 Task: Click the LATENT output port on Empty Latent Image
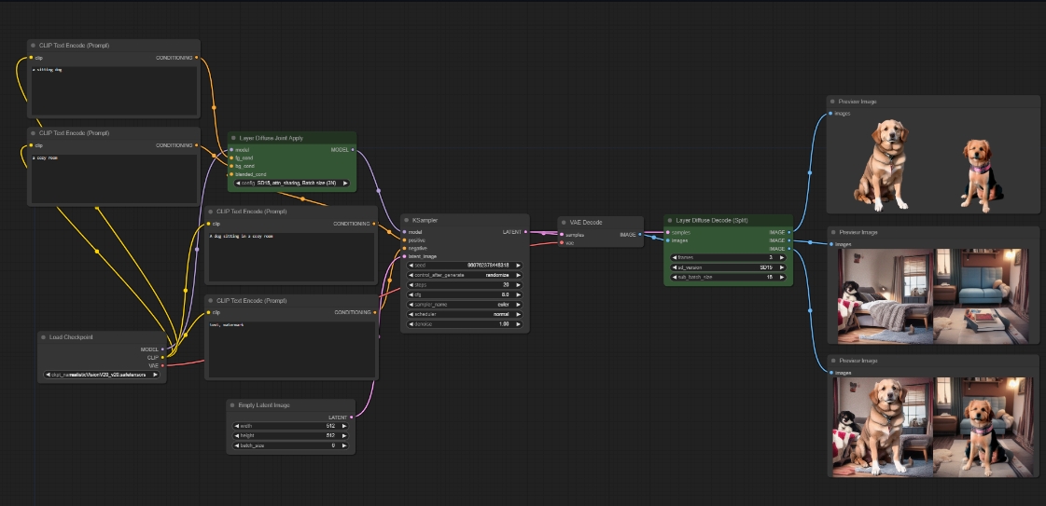(x=351, y=417)
